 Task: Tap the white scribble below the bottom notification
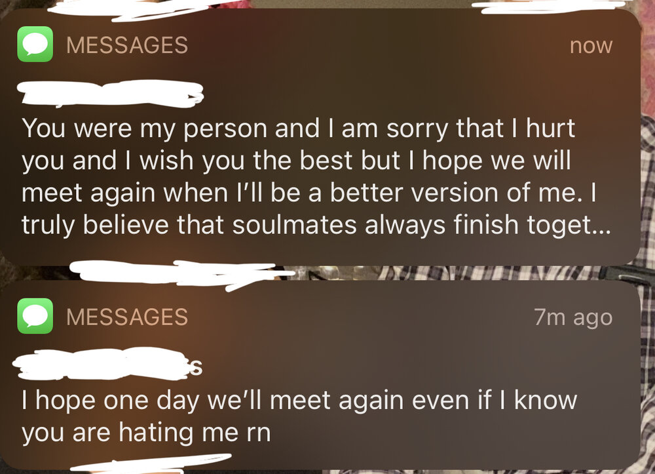151,464
